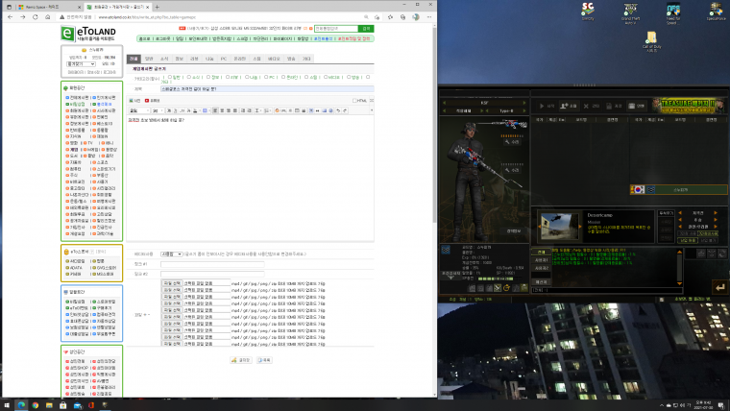This screenshot has height=411, width=730.
Task: Open bookmark dropdown in login box
Action: pyautogui.click(x=81, y=63)
